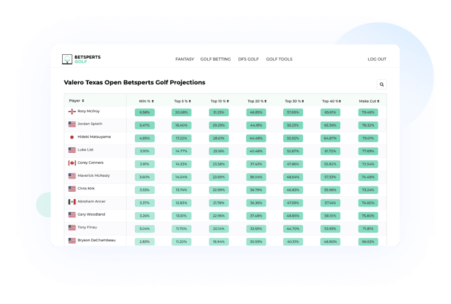
Task: Click the US flag beside Gary Woodland
Action: pyautogui.click(x=72, y=214)
